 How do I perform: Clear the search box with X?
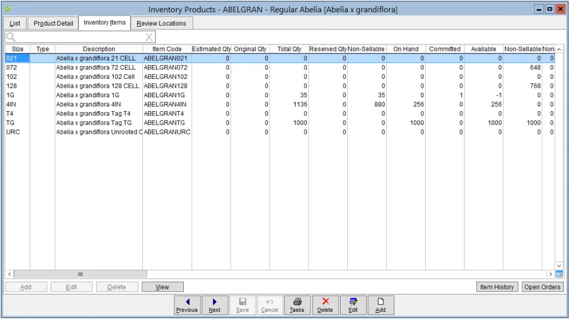[x=149, y=37]
